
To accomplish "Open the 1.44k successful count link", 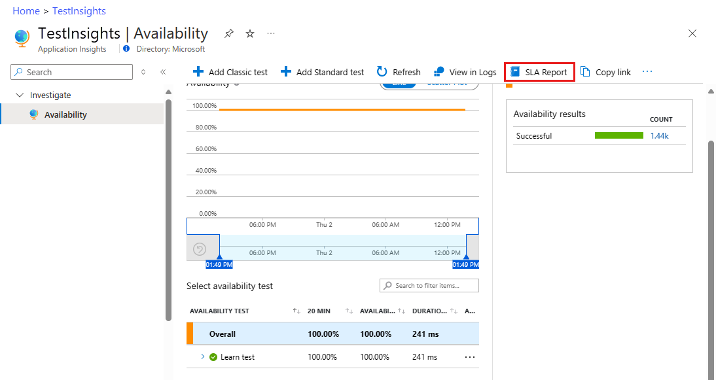I will click(659, 136).
